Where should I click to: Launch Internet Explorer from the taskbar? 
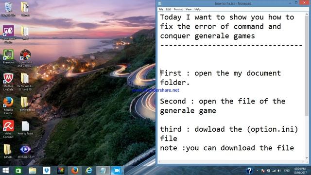click(89, 171)
